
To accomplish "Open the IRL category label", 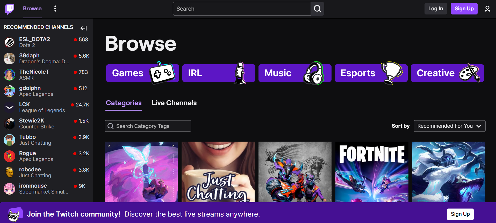I will click(195, 73).
